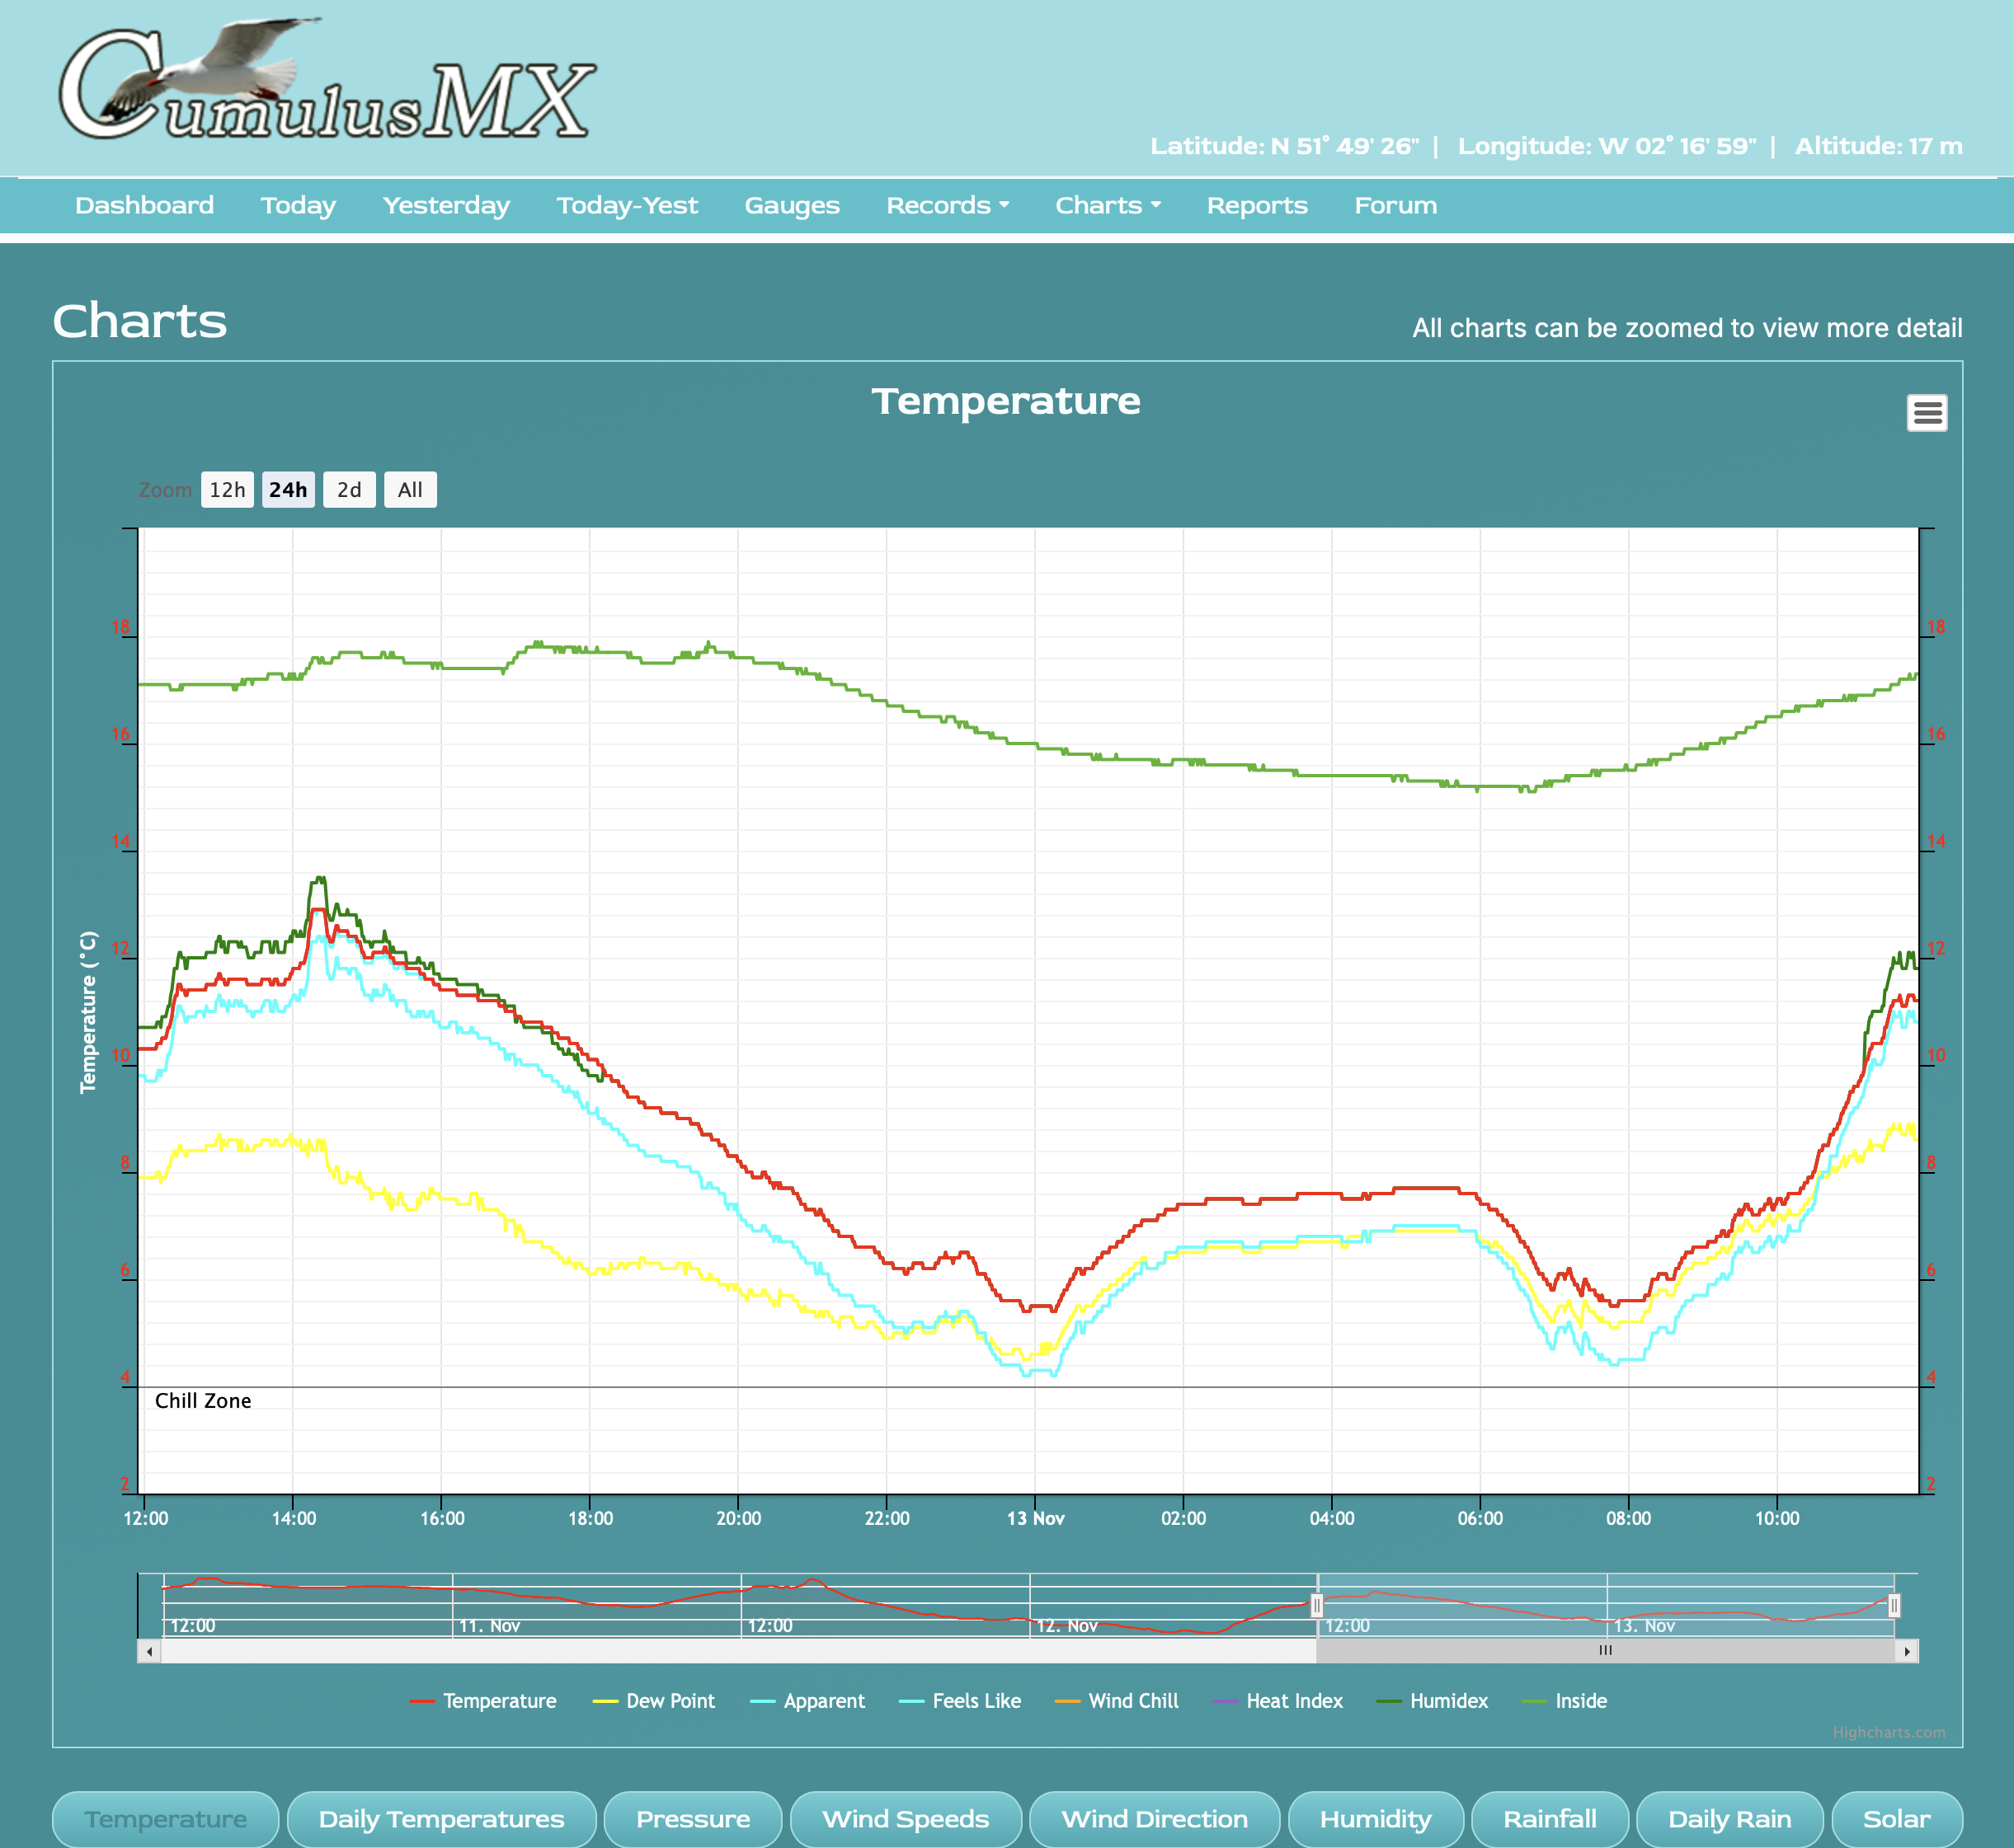Toggle the Temperature series in legend
The width and height of the screenshot is (2014, 1848).
[x=498, y=1701]
